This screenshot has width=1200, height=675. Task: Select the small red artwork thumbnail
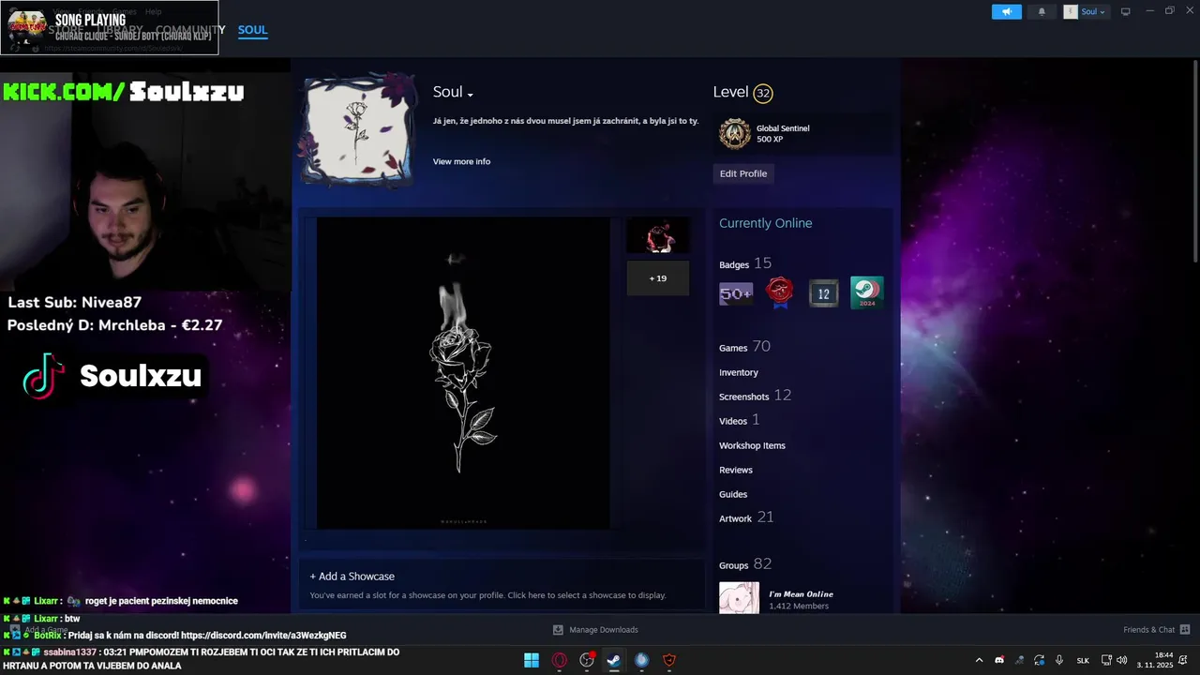tap(658, 236)
